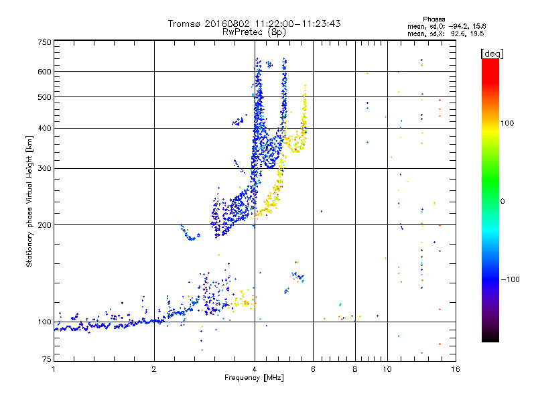Click the 400 tick label on height axis

pyautogui.click(x=44, y=128)
